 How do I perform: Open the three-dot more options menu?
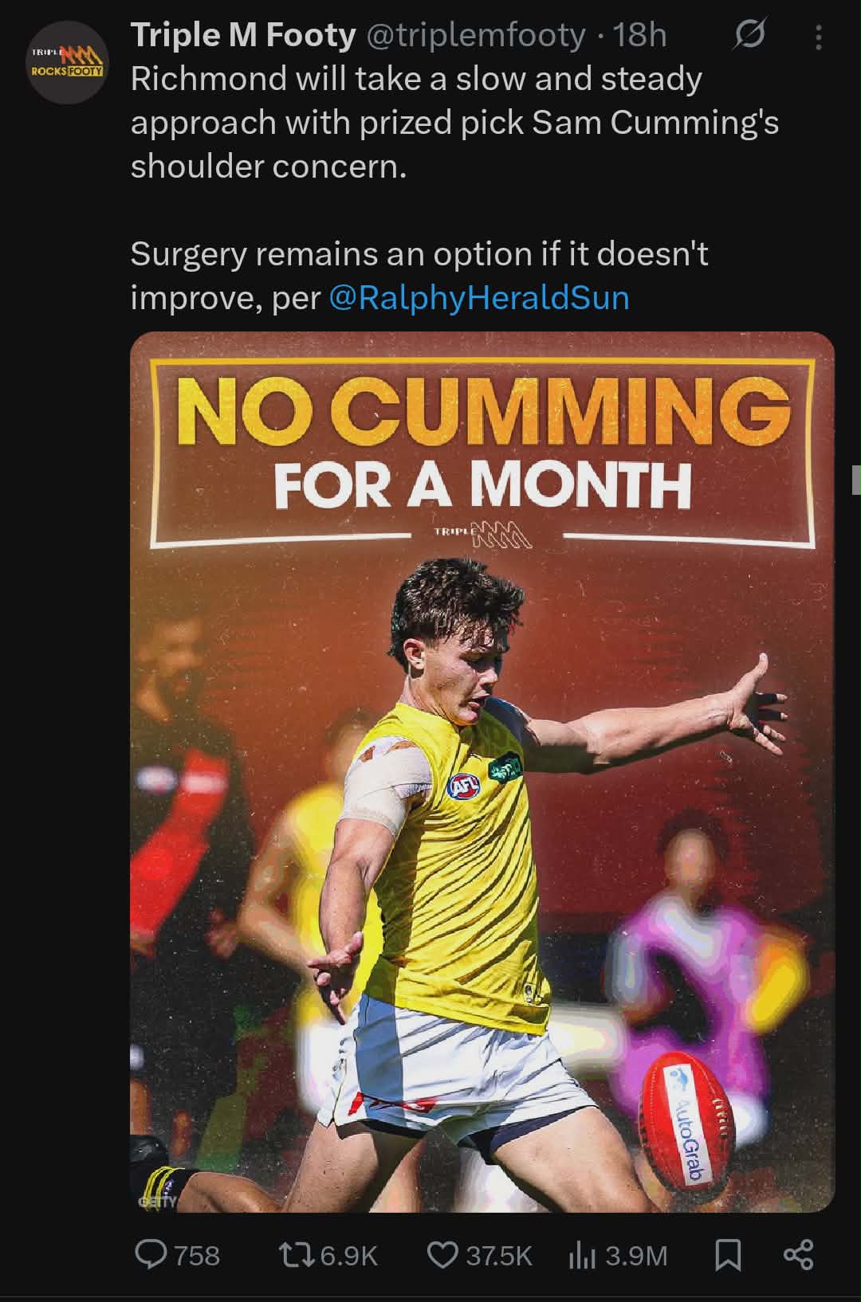[819, 37]
